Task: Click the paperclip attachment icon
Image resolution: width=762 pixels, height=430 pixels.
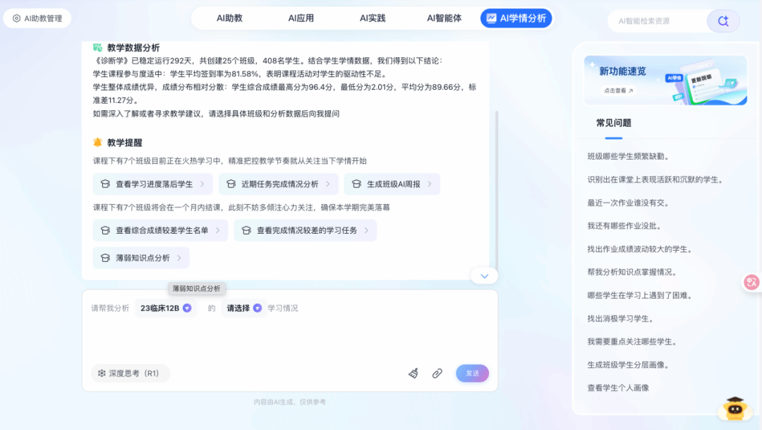Action: coord(437,374)
